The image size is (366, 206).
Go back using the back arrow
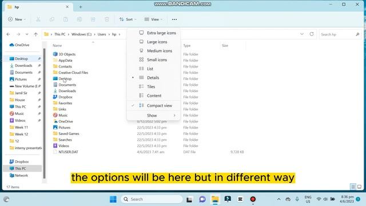(x=9, y=34)
